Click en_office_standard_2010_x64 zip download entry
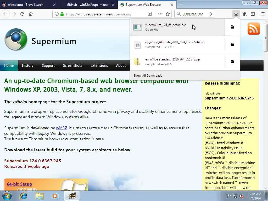Screen dimensions: 268x201 (x=177, y=62)
